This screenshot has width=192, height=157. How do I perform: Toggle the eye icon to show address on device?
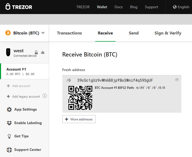[x=177, y=80]
